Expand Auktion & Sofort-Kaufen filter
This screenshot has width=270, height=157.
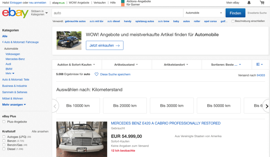point(76,65)
